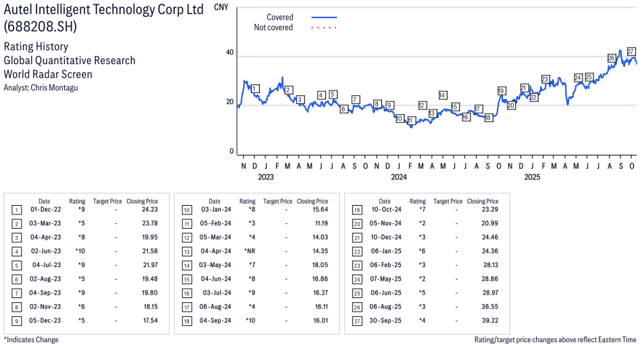This screenshot has width=644, height=344.
Task: Select the 01-Dec-22 date in the table
Action: coord(44,210)
